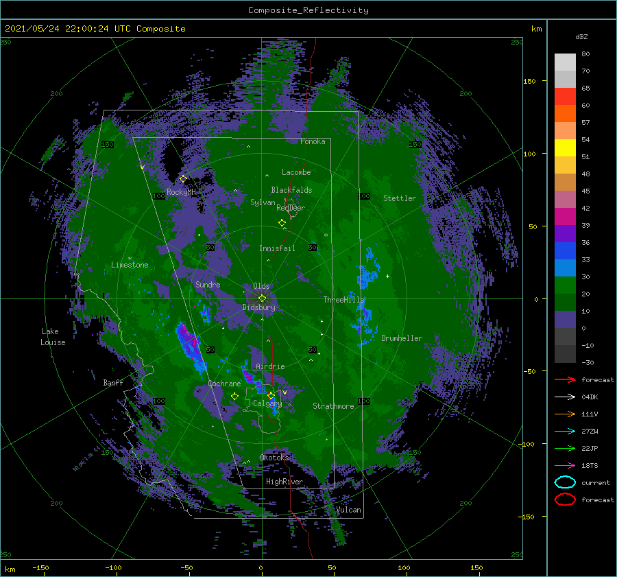Image resolution: width=617 pixels, height=577 pixels.
Task: Click the Sylvan label
Action: click(x=263, y=202)
